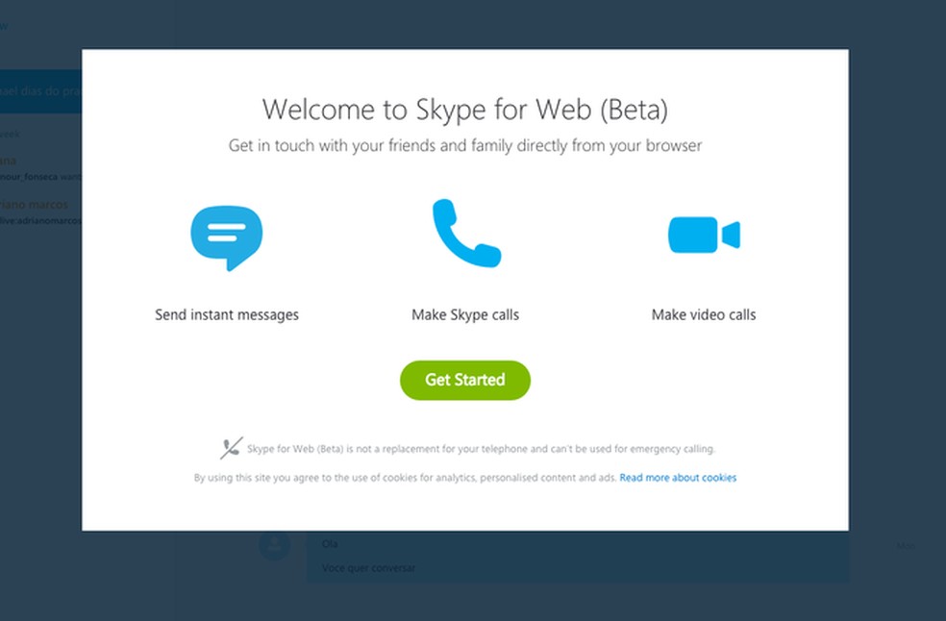The image size is (946, 621).
Task: Click the Make video calls label
Action: tap(703, 314)
